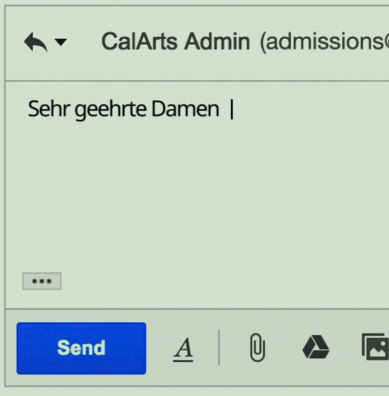Click the CalArts Admin recipient name
Image resolution: width=389 pixels, height=396 pixels.
[x=175, y=42]
